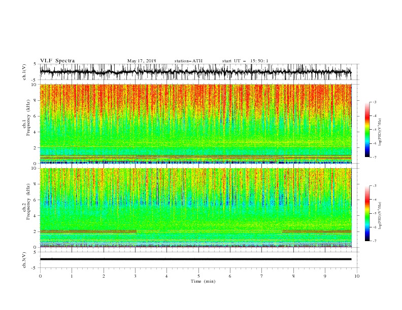
Task: Click the 'ch.1(V)' axis label
Action: click(24, 72)
